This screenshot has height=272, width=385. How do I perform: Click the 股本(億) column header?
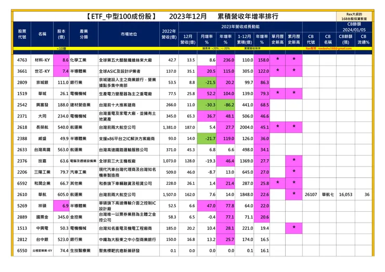pyautogui.click(x=61, y=34)
